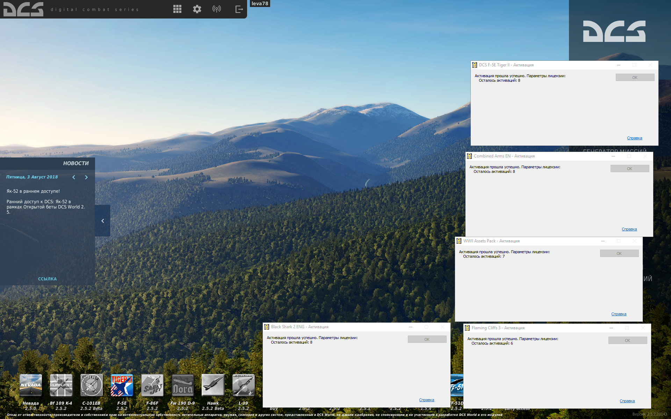Image resolution: width=671 pixels, height=419 pixels.
Task: Select the Hawk module icon
Action: (213, 385)
